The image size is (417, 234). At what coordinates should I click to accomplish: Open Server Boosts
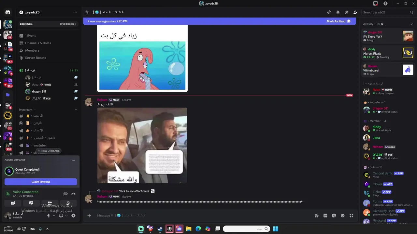pyautogui.click(x=48, y=58)
